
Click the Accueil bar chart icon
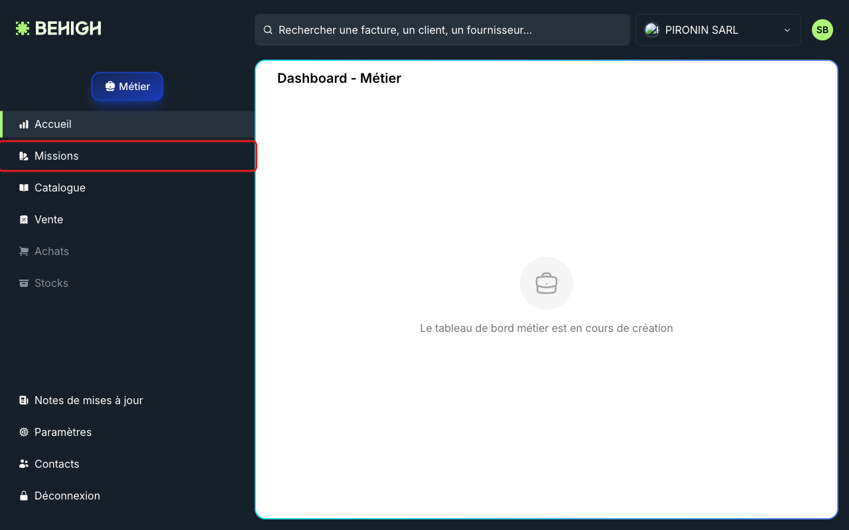pos(24,124)
